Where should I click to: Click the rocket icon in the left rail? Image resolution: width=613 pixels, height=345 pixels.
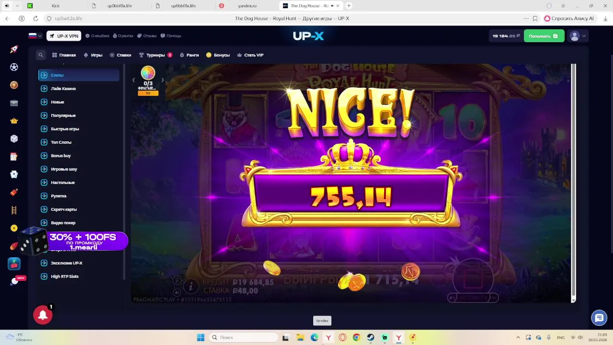(x=14, y=49)
